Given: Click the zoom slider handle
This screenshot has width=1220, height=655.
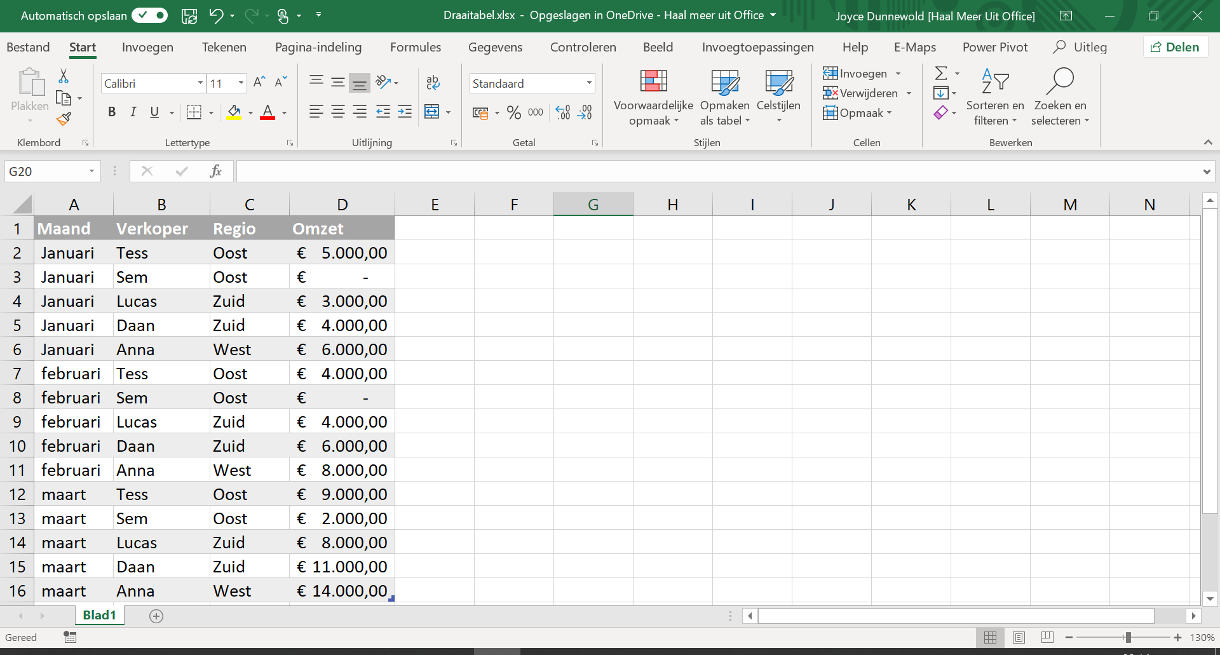Looking at the screenshot, I should (x=1128, y=637).
